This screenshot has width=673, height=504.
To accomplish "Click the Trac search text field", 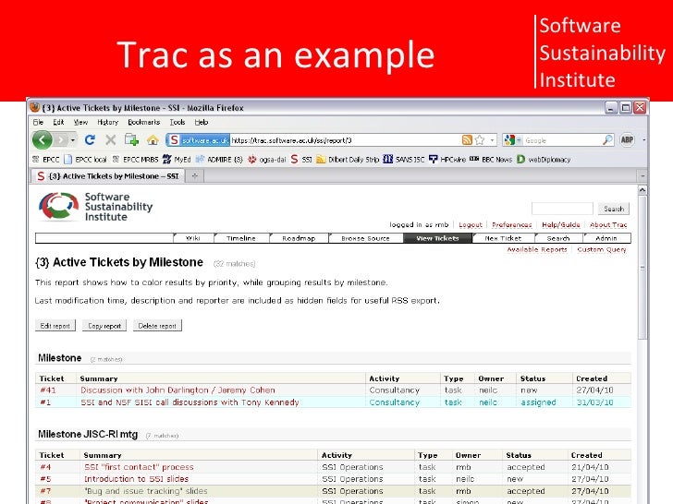I will (x=562, y=209).
